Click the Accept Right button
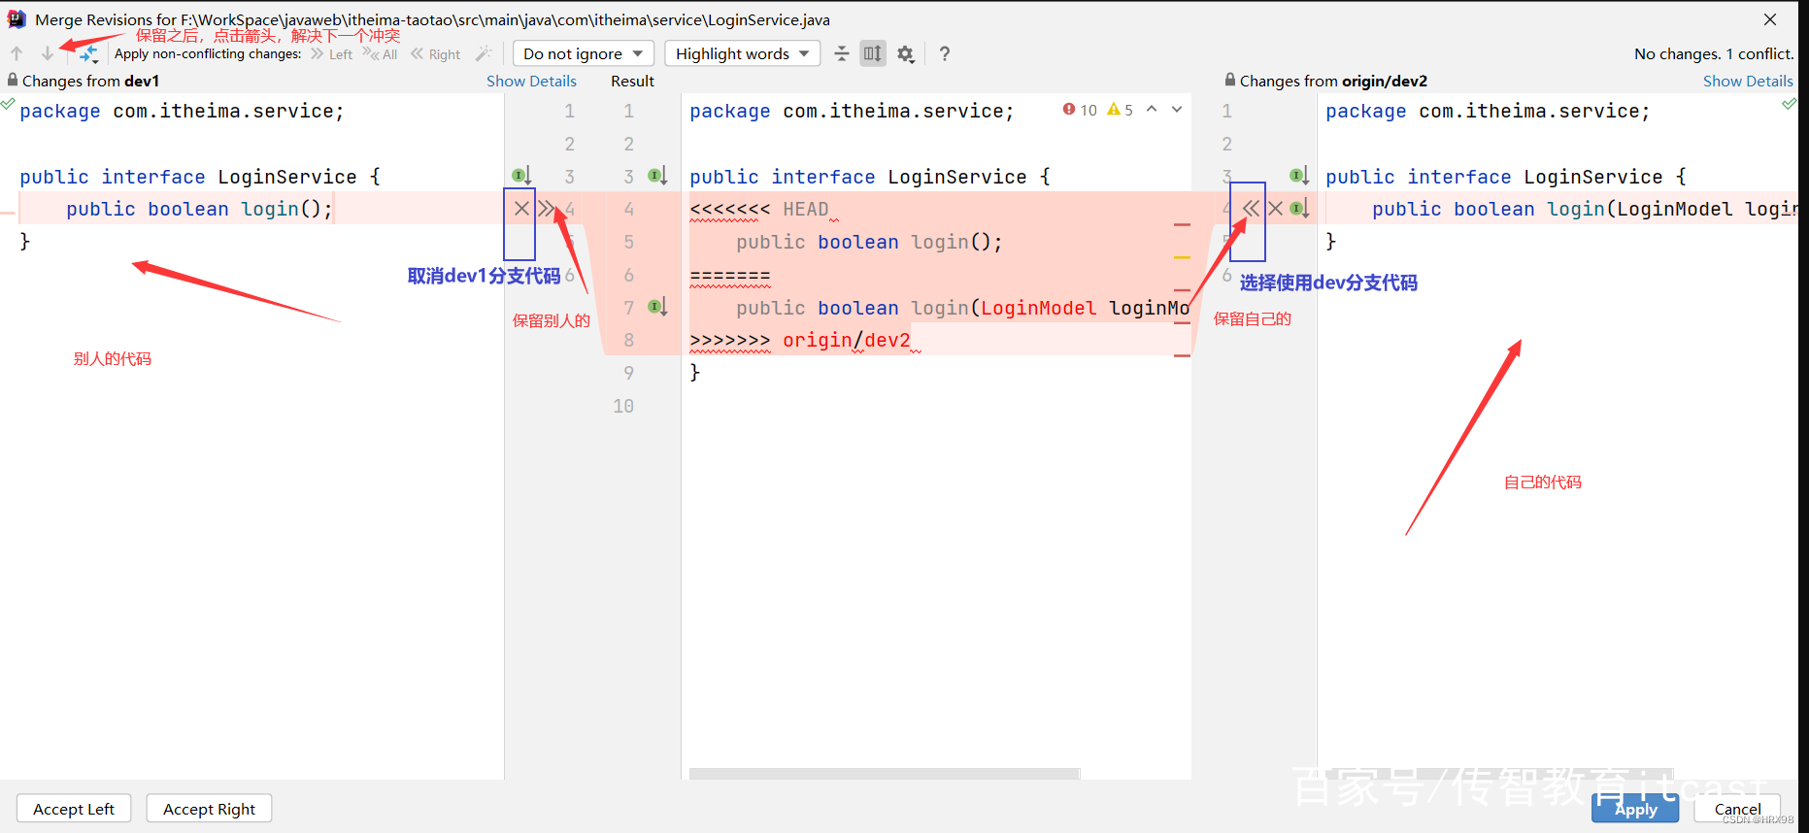Viewport: 1809px width, 833px height. (209, 809)
